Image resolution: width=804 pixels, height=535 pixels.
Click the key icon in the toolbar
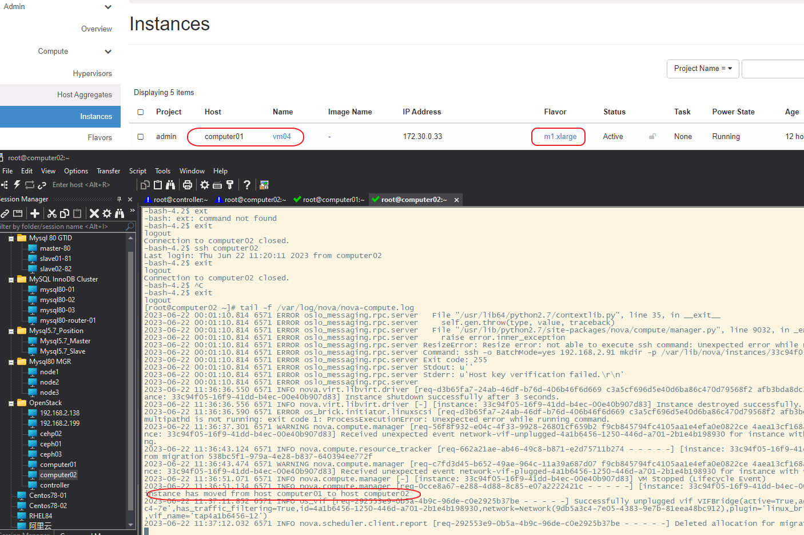(x=230, y=185)
